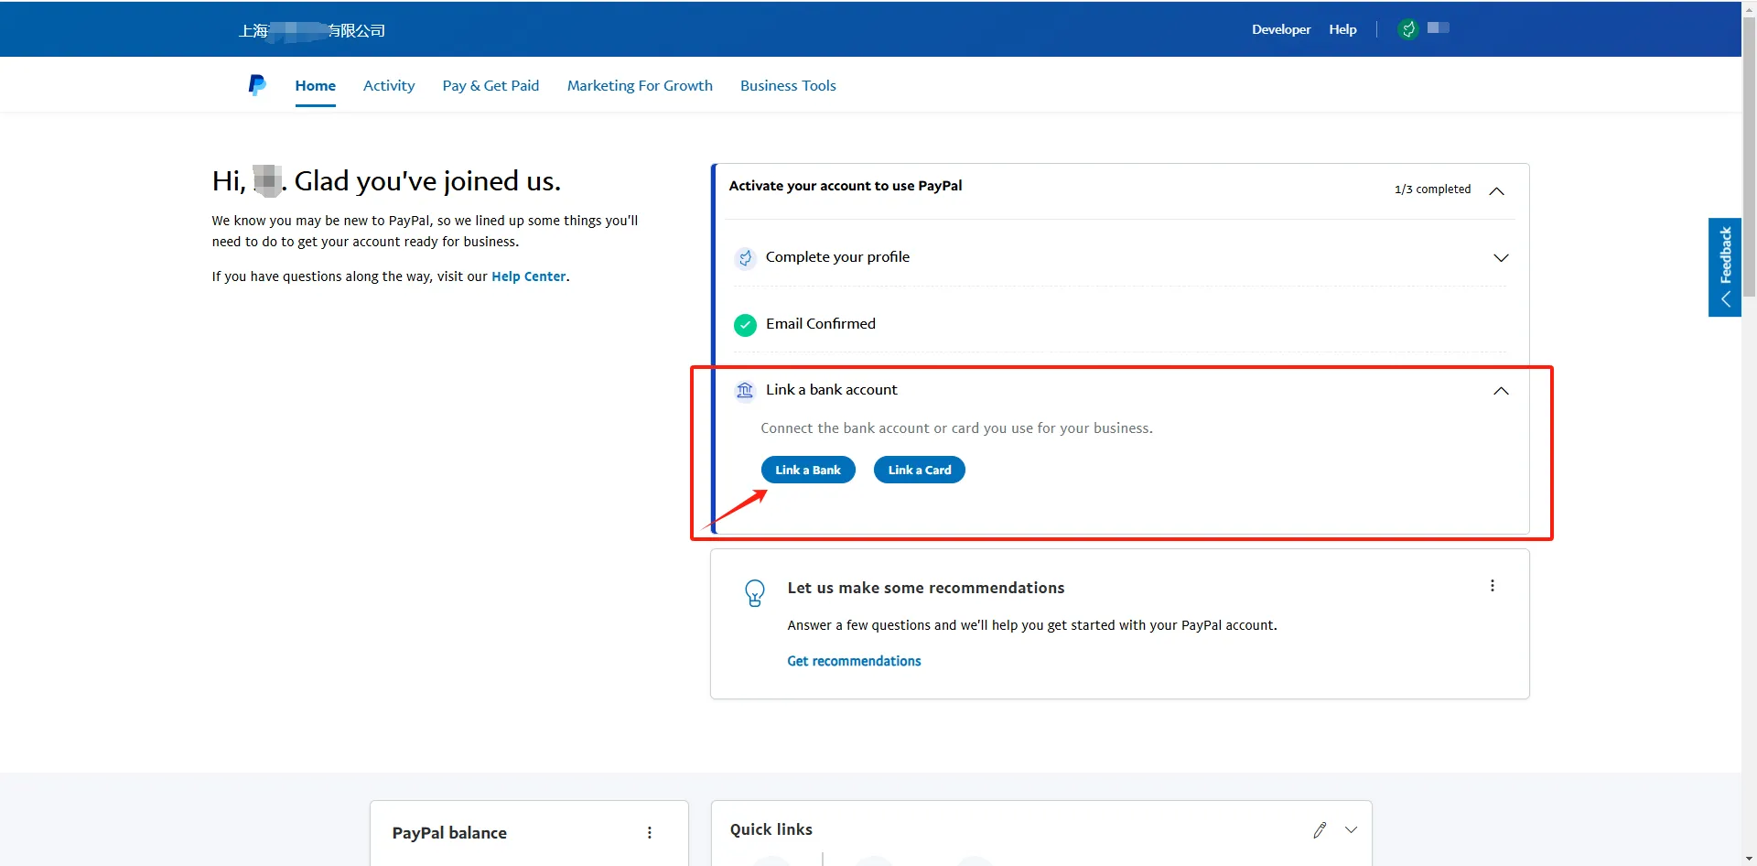Click 'Let us make some recommendations' heading
The image size is (1757, 866).
tap(926, 588)
